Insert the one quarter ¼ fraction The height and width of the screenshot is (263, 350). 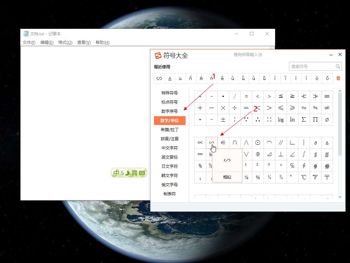[x=269, y=177]
